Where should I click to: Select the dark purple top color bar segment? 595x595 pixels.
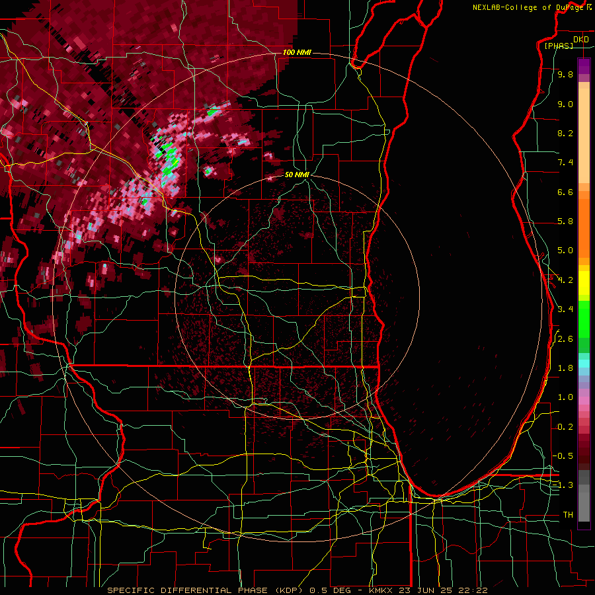[584, 66]
